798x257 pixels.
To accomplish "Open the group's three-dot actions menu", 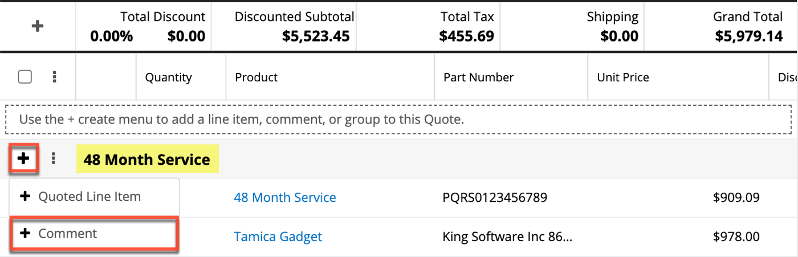I will pos(54,159).
